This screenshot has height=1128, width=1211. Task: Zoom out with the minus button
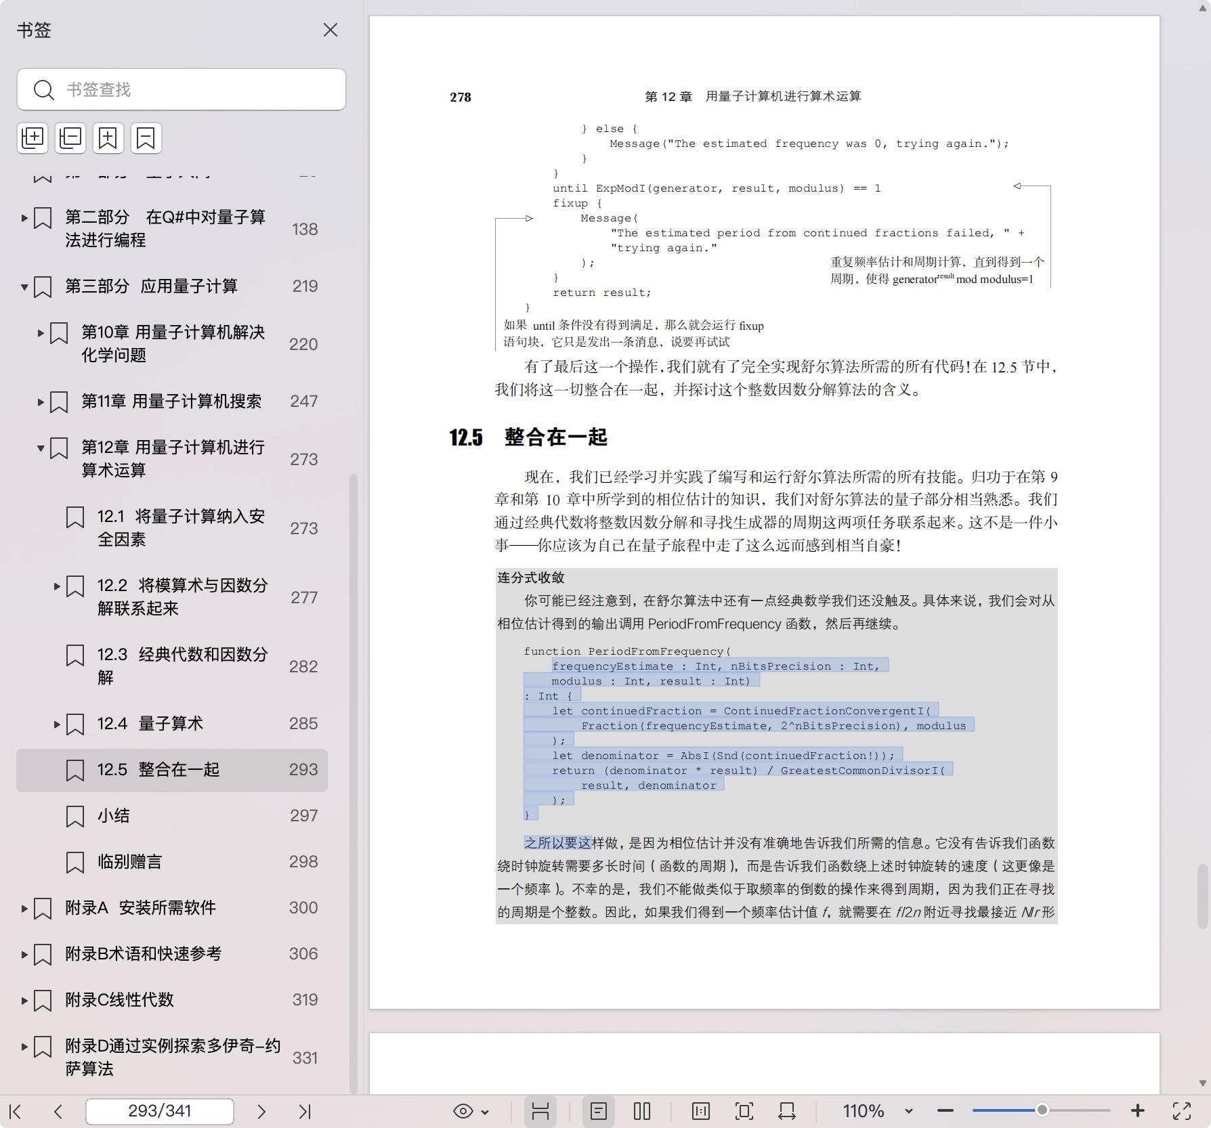946,1111
